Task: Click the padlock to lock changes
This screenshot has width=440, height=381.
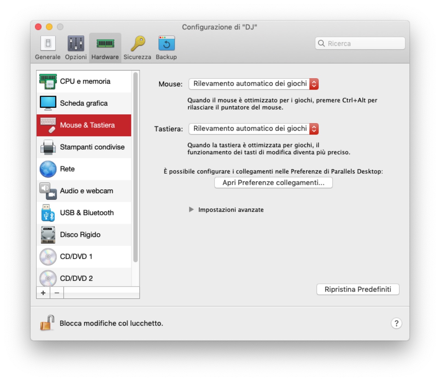Action: [47, 323]
